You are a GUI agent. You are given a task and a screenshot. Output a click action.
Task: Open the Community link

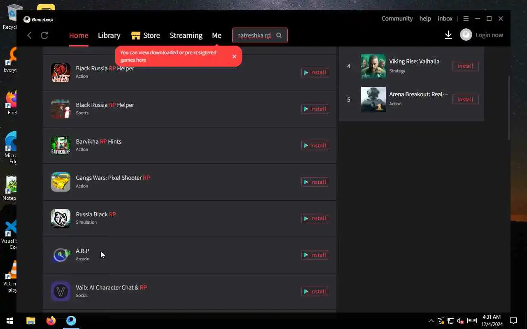pyautogui.click(x=397, y=19)
